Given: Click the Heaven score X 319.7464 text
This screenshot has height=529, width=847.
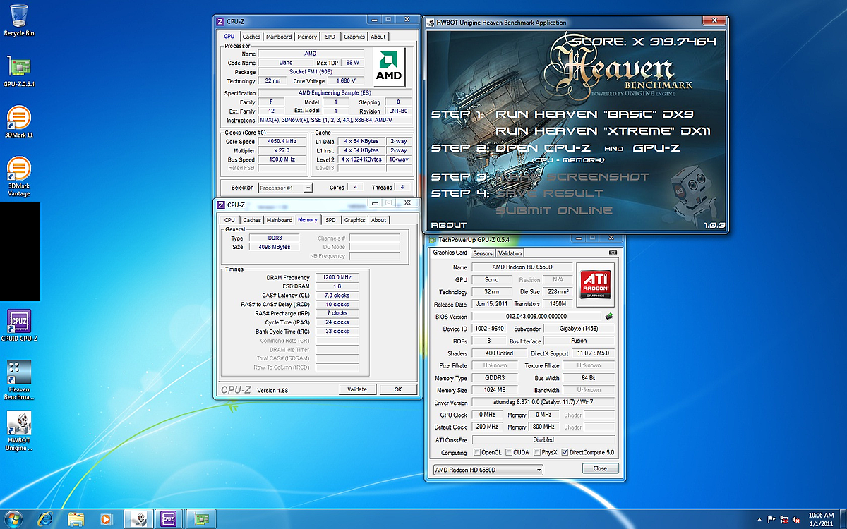Looking at the screenshot, I should click(x=644, y=42).
